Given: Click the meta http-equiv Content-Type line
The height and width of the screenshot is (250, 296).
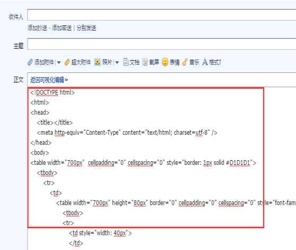Looking at the screenshot, I should (127, 133).
